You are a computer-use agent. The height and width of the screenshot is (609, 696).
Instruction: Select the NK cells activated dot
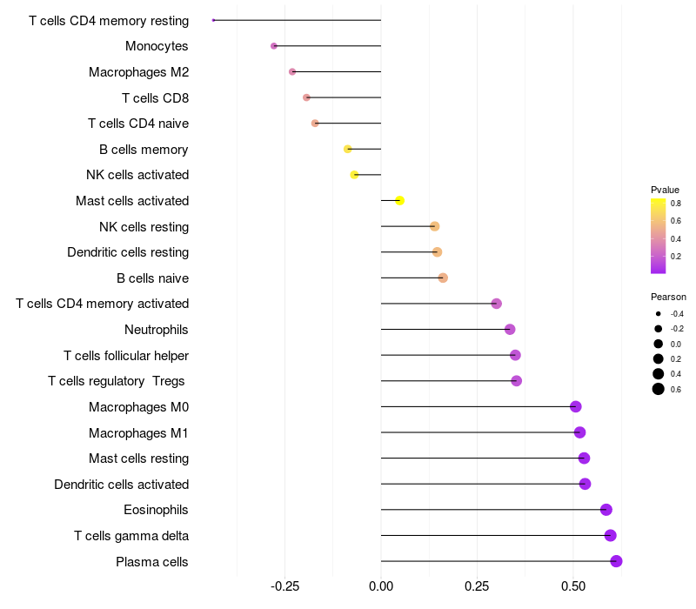point(354,175)
